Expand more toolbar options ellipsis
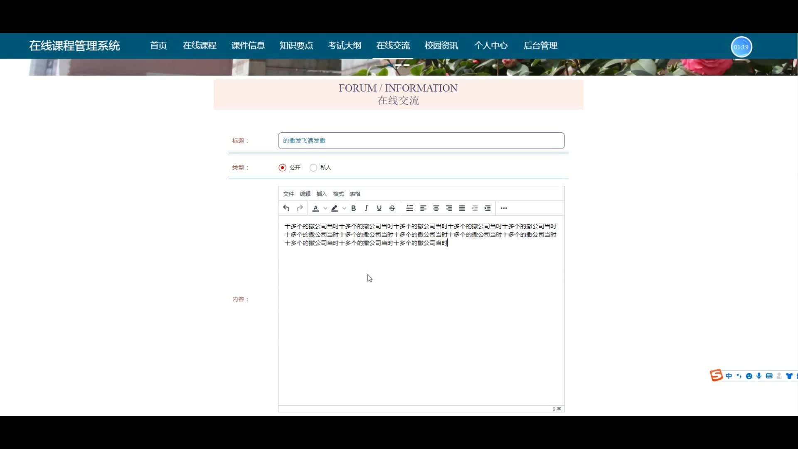 504,208
